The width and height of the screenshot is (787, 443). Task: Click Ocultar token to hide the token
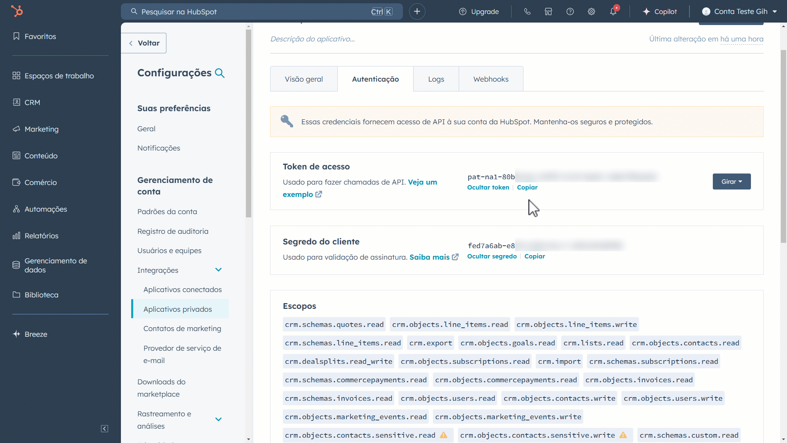488,187
